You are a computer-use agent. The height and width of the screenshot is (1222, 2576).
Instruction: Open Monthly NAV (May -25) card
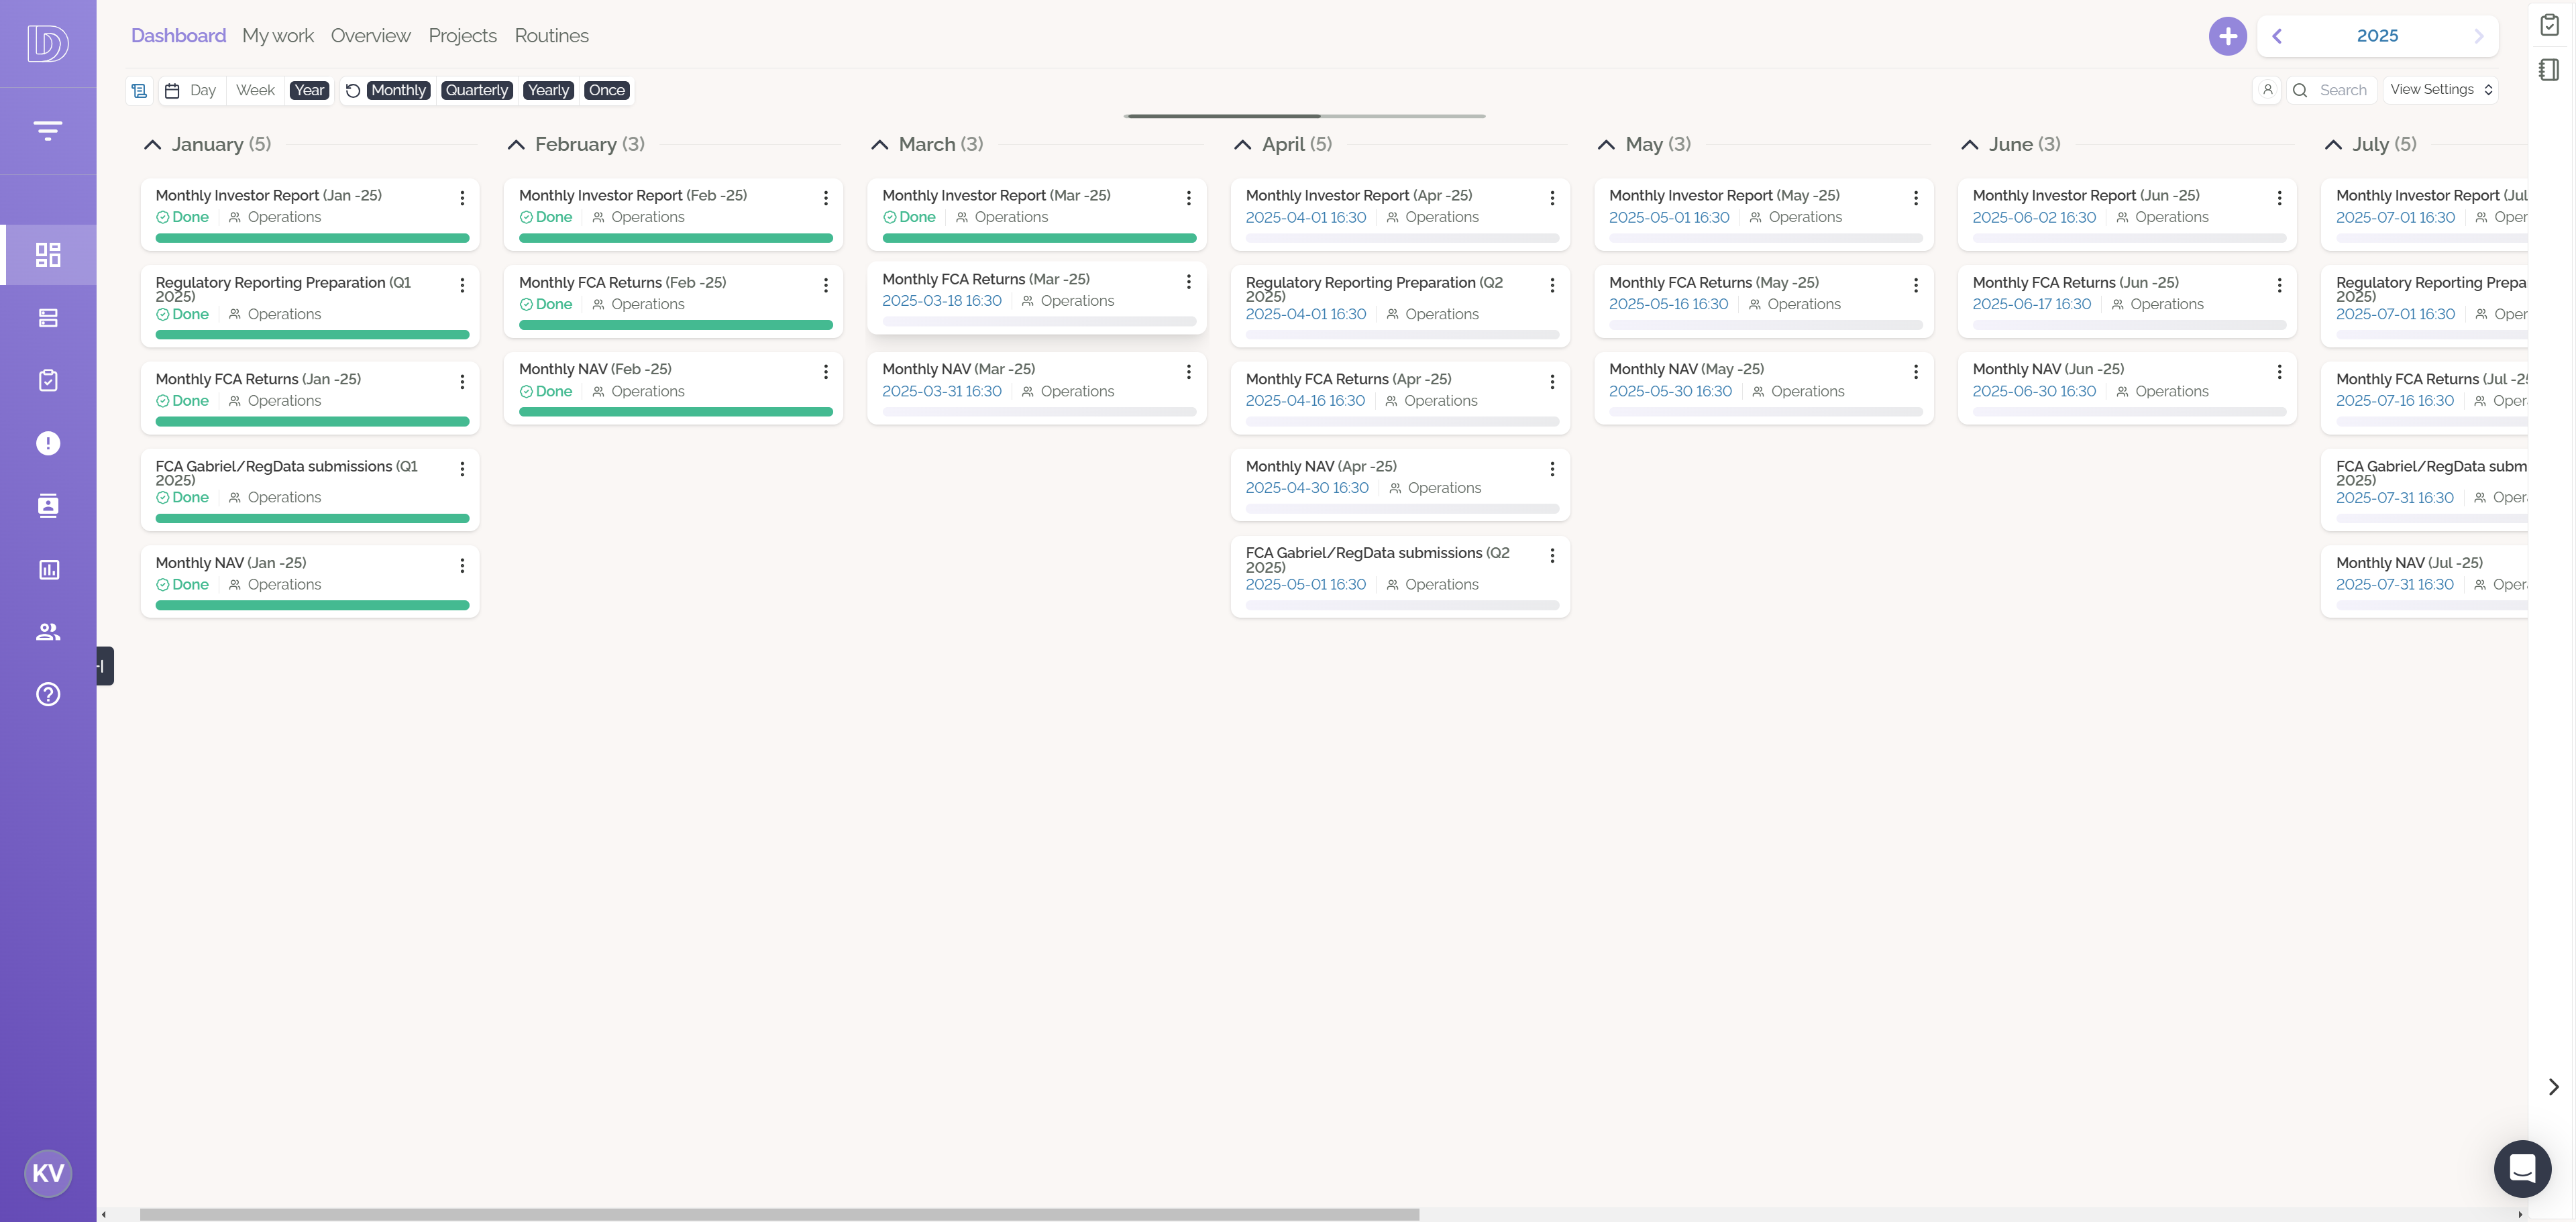(1763, 388)
